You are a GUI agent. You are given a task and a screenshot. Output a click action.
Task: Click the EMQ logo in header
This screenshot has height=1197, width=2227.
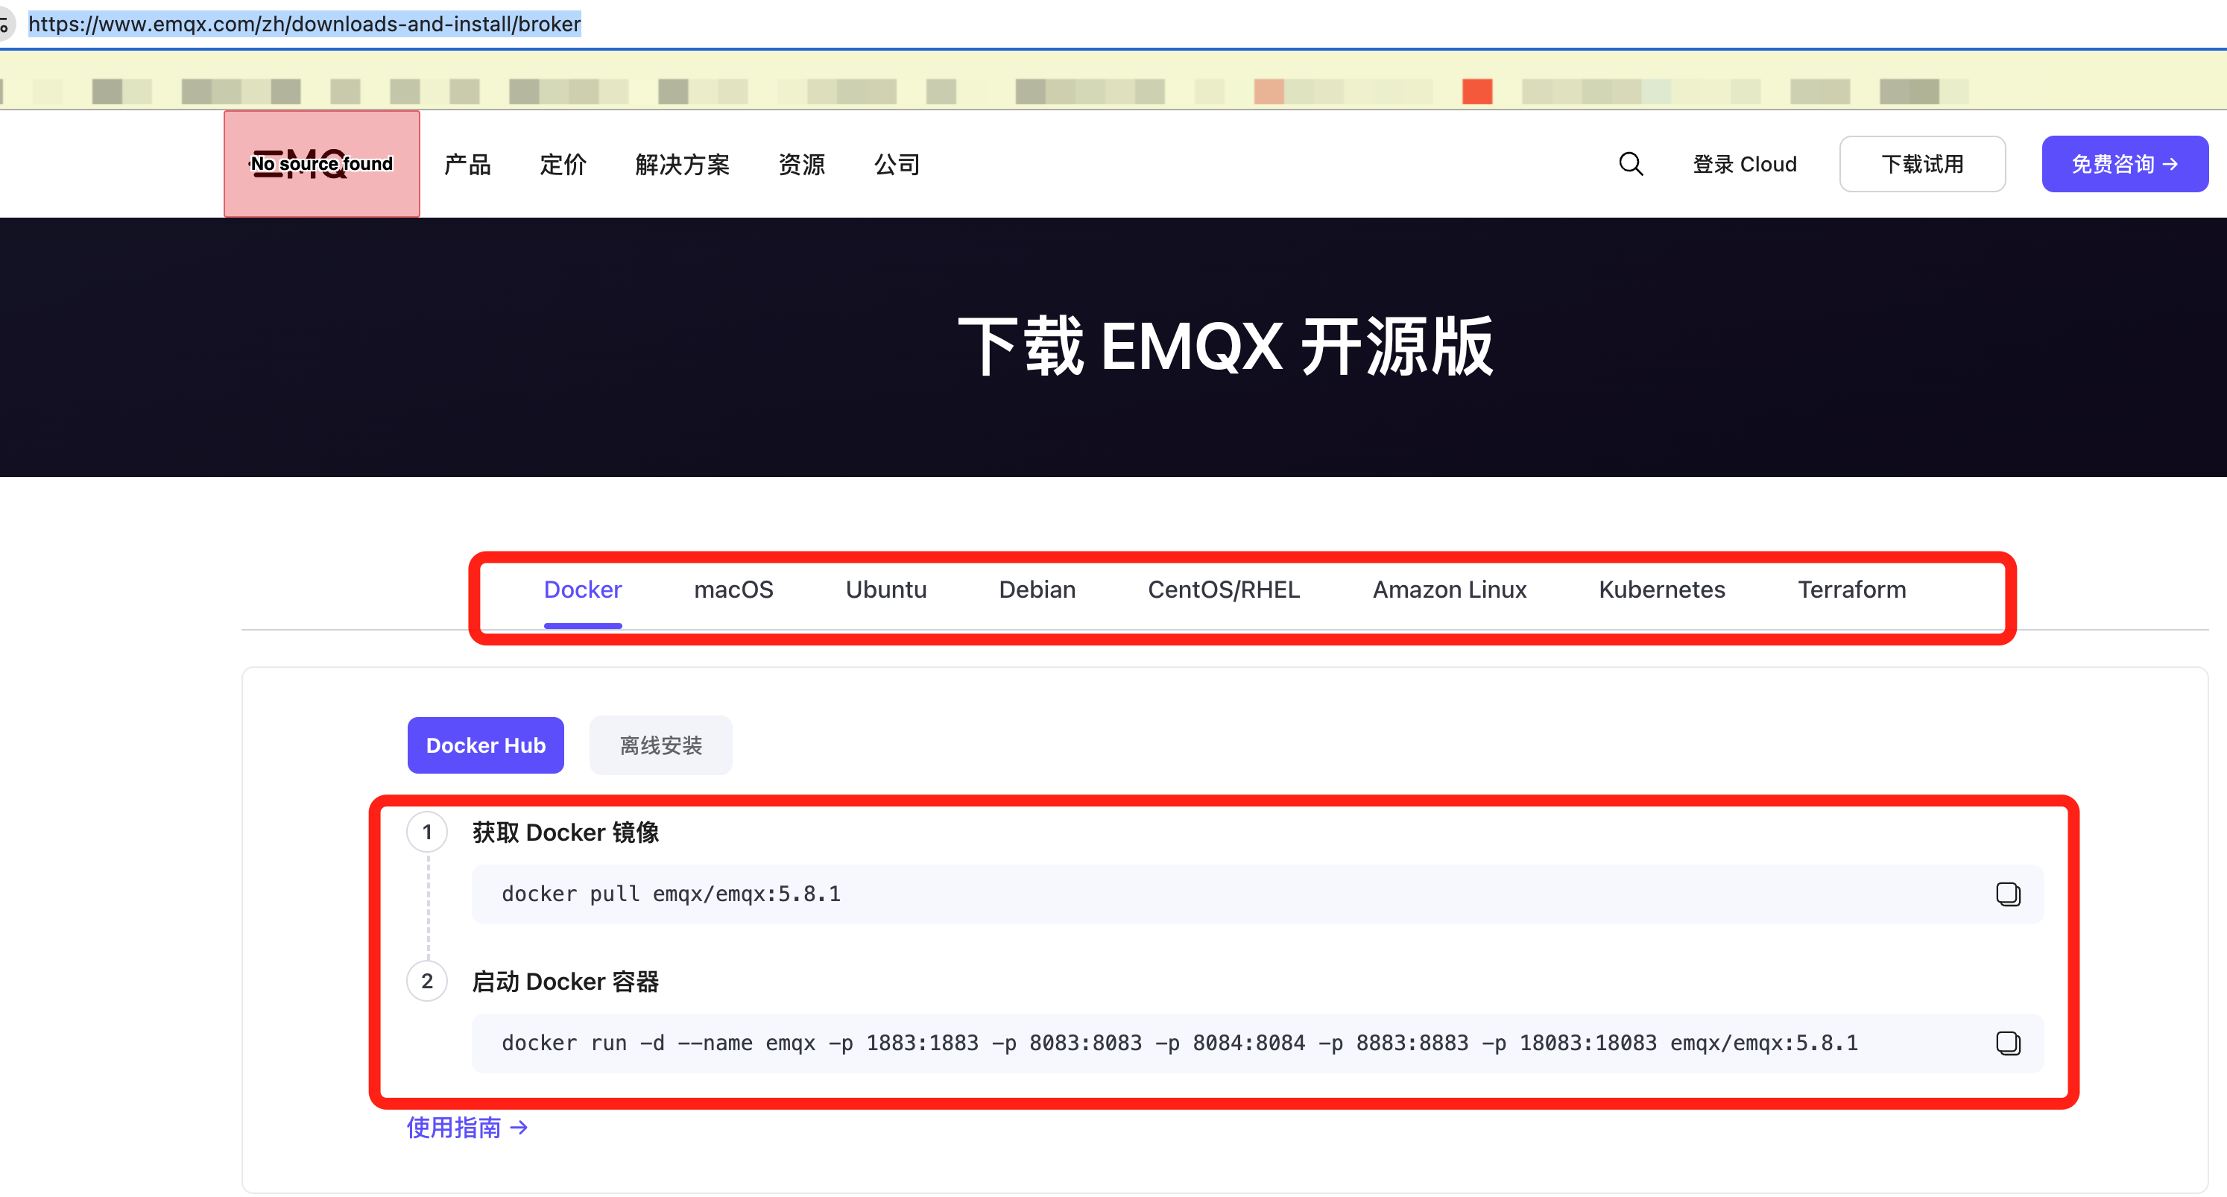click(x=321, y=164)
